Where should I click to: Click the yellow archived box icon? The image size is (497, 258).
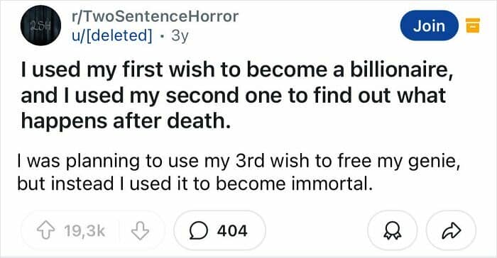472,26
